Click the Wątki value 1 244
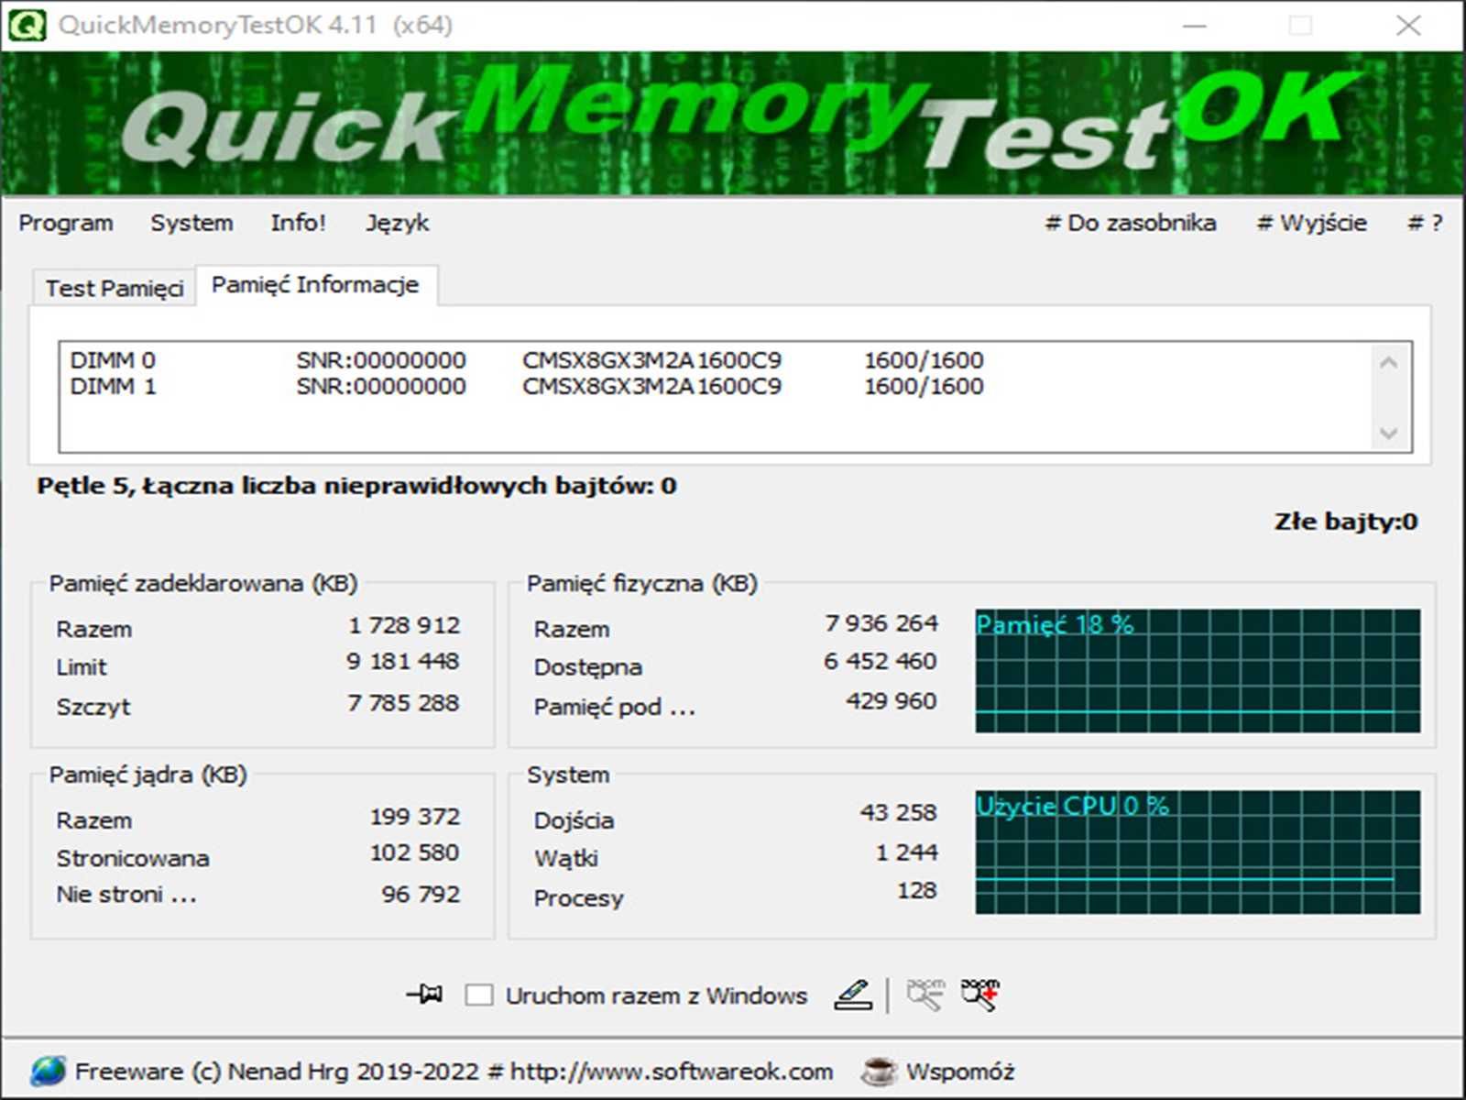 (x=906, y=852)
